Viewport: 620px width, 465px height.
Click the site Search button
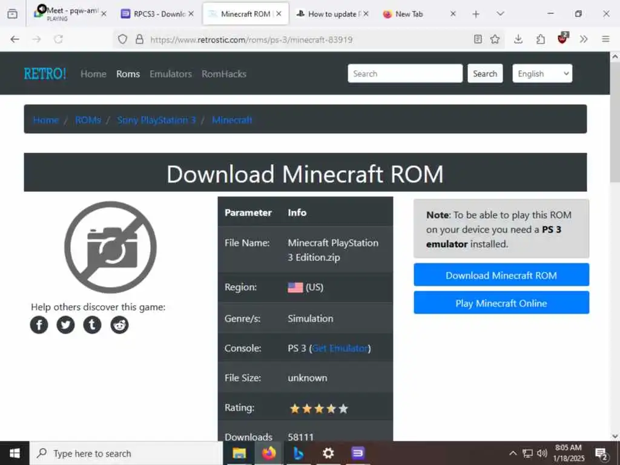tap(485, 73)
